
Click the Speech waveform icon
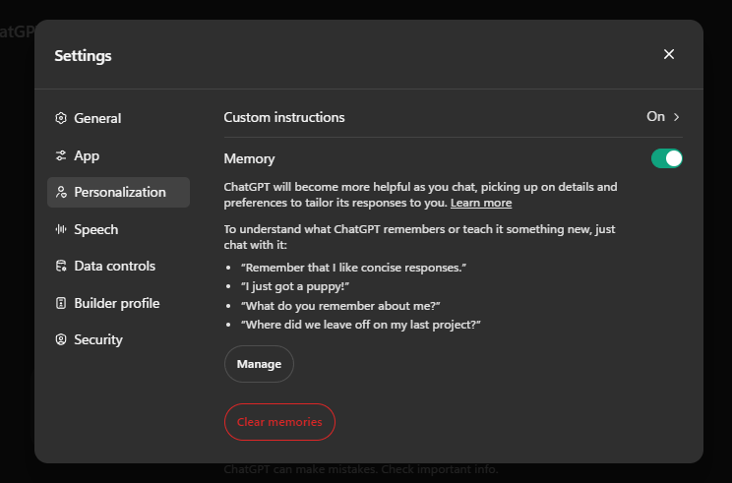(x=61, y=229)
